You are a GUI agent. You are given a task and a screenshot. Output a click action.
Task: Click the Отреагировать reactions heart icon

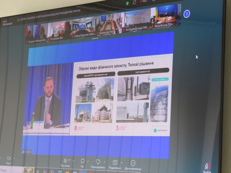tap(98, 162)
